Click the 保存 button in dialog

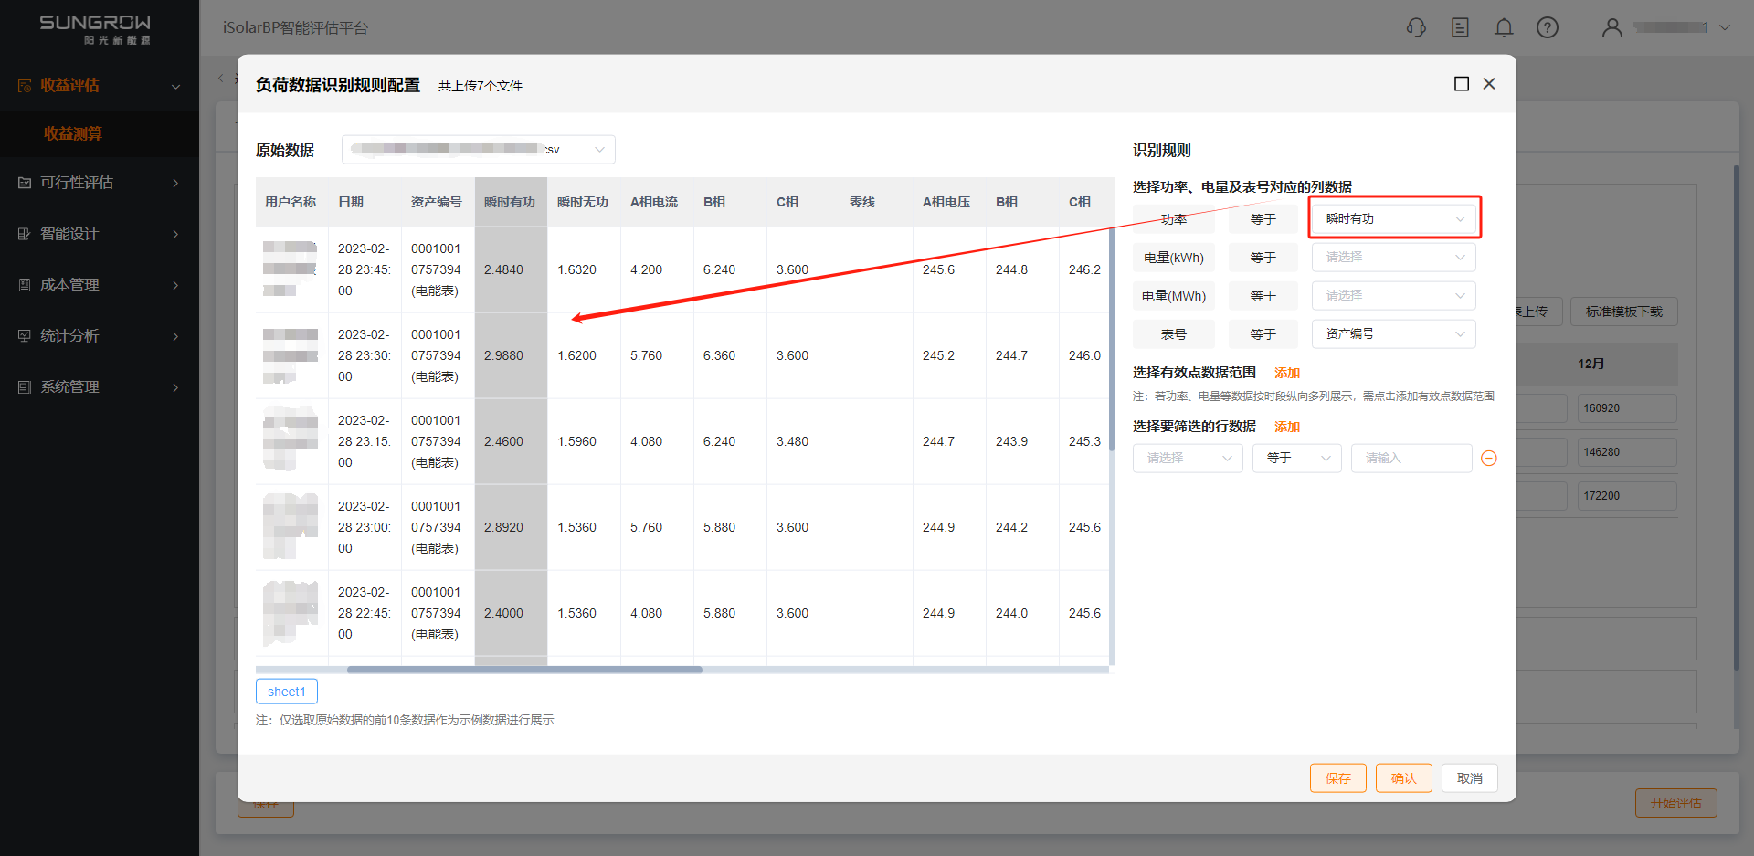[1337, 778]
